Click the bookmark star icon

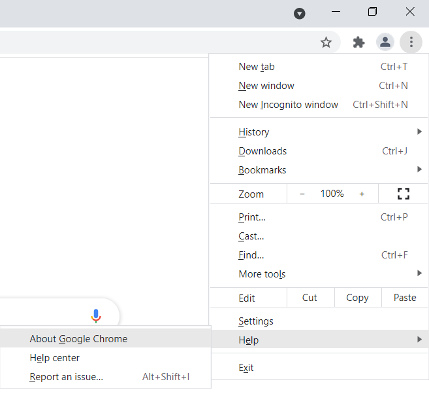(x=326, y=43)
